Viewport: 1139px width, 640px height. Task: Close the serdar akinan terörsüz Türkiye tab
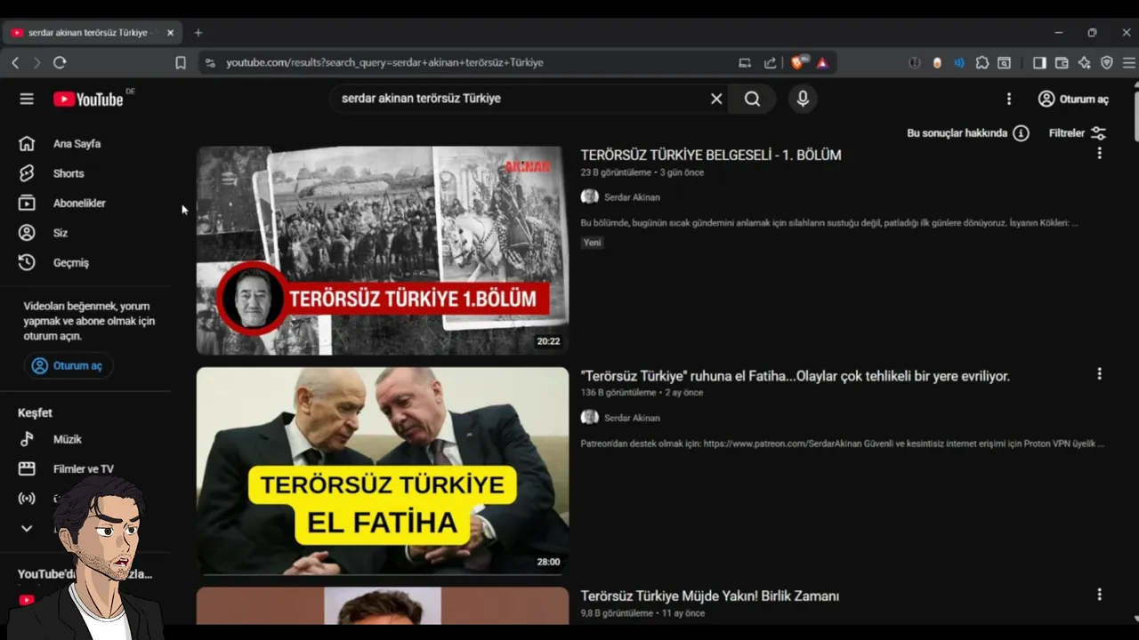[x=170, y=33]
